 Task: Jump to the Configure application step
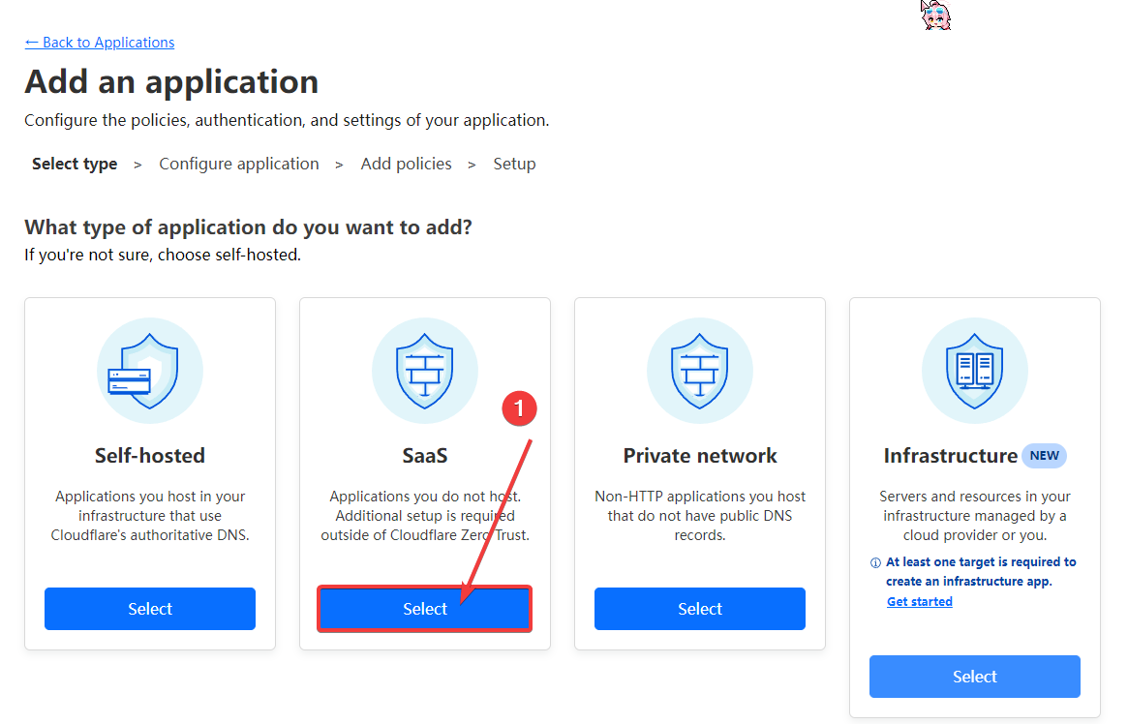click(x=239, y=164)
